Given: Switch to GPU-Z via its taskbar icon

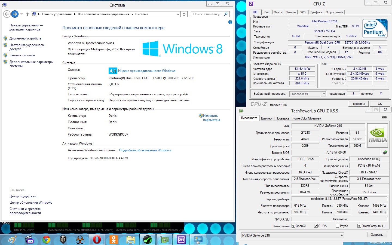Looking at the screenshot, I should click(164, 240).
